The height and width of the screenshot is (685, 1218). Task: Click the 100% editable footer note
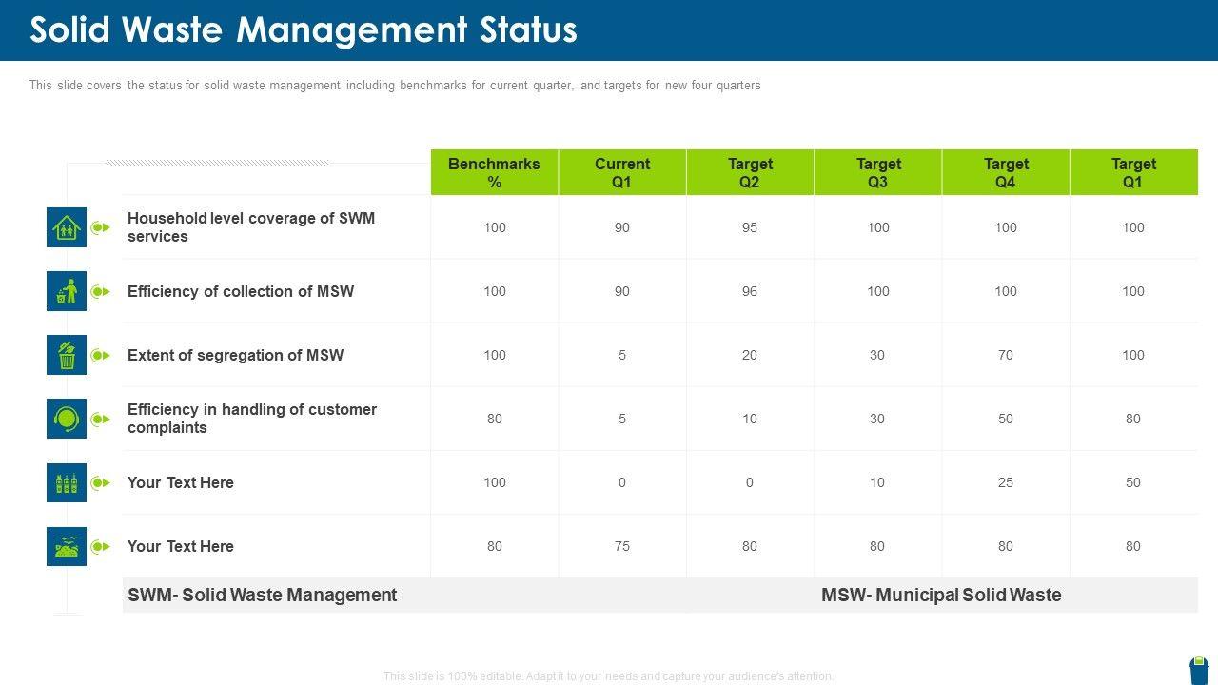[x=609, y=676]
